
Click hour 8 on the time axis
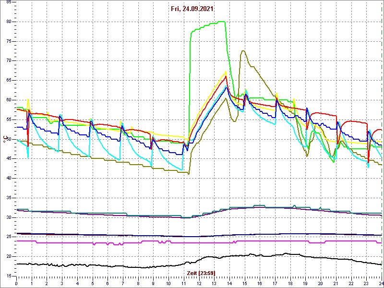pos(138,283)
